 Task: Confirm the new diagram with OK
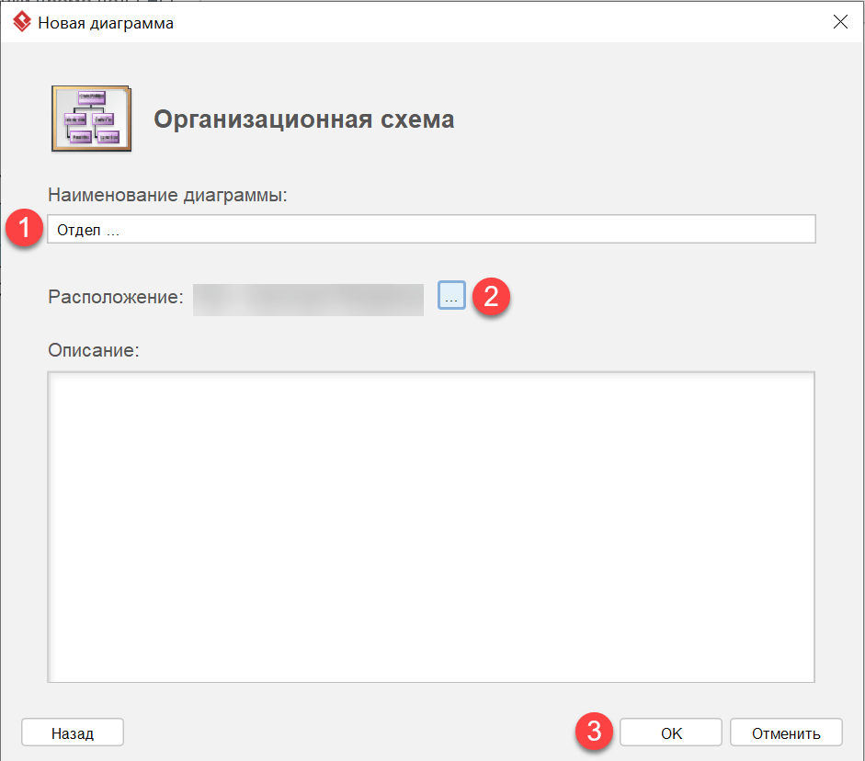pos(670,732)
